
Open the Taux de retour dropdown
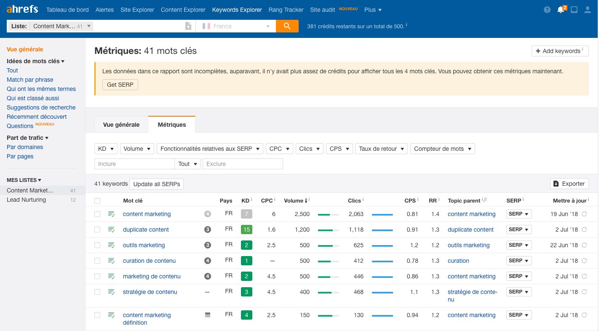point(382,149)
